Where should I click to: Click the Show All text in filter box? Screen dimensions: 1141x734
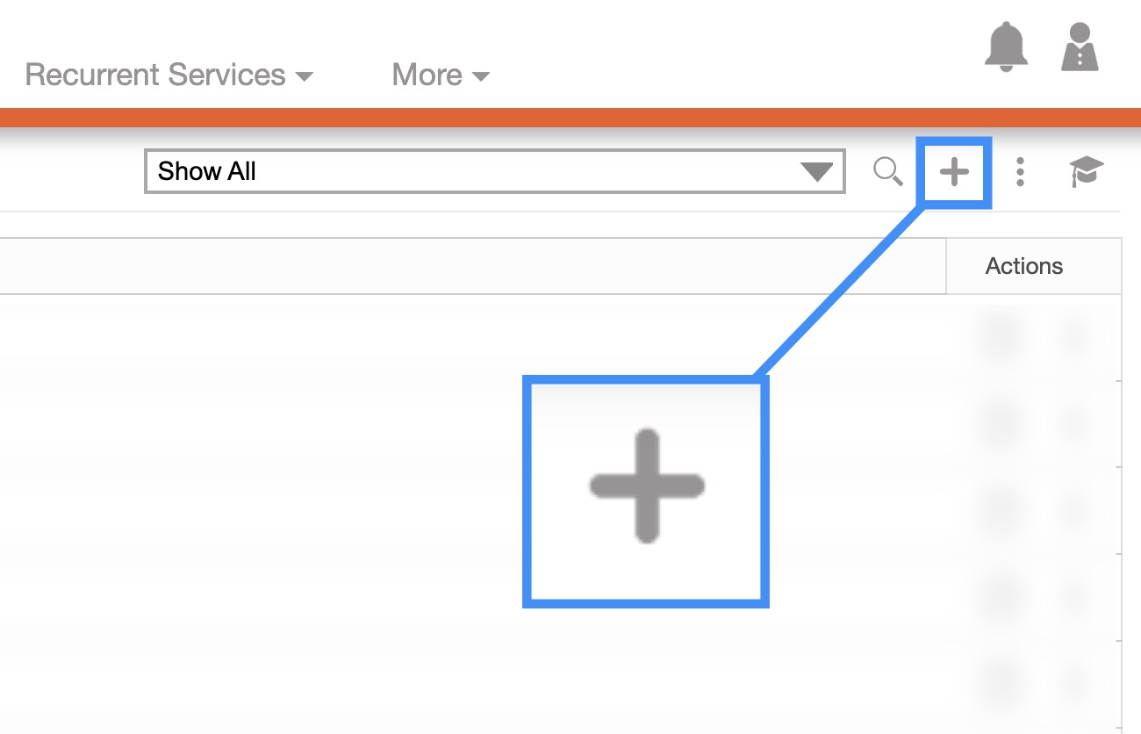pos(207,171)
